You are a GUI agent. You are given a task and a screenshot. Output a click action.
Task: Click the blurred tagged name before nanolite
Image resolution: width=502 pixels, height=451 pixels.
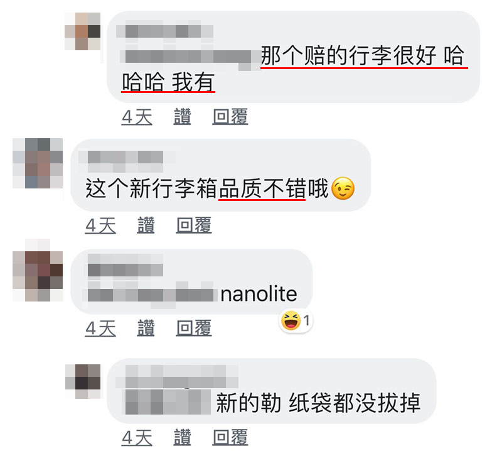pyautogui.click(x=151, y=293)
